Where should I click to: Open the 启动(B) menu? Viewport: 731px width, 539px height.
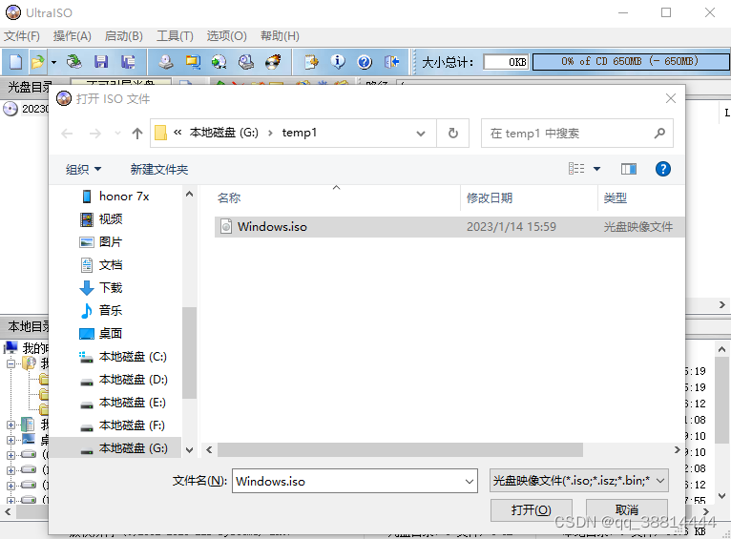tap(123, 36)
